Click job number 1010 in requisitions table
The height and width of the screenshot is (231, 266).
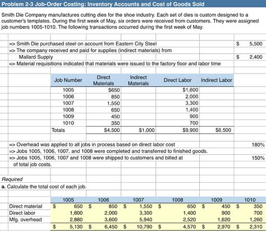click(68, 123)
